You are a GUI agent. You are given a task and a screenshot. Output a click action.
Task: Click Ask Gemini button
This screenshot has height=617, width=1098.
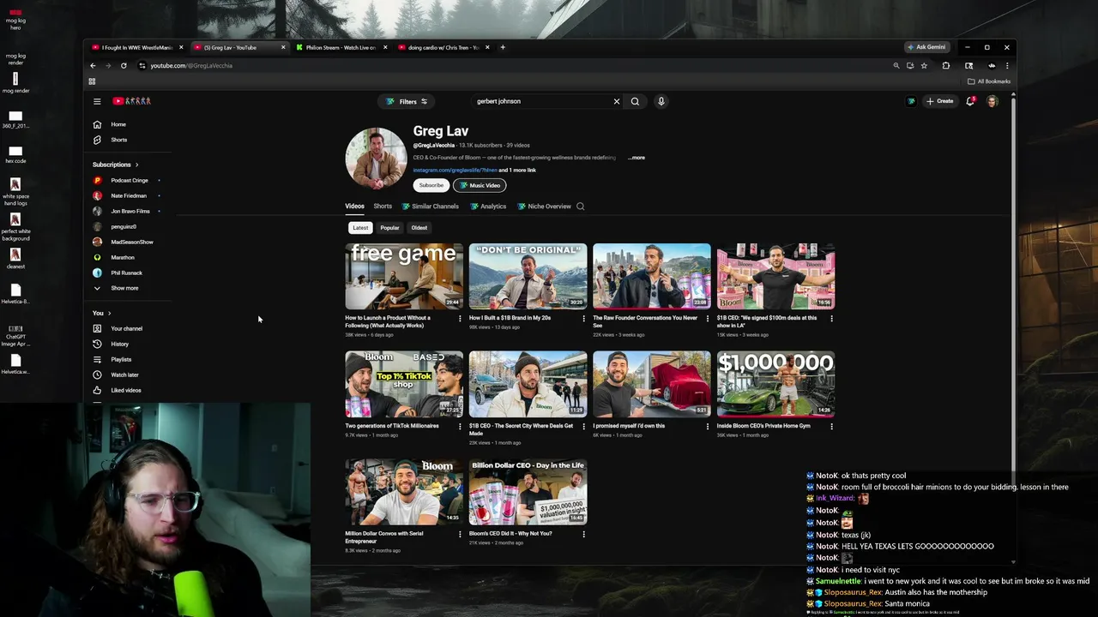point(926,47)
